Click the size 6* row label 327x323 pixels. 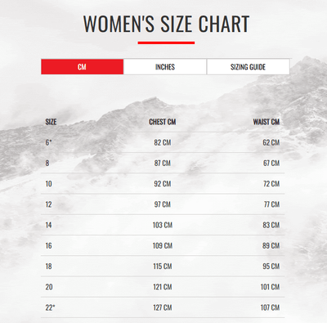[48, 142]
